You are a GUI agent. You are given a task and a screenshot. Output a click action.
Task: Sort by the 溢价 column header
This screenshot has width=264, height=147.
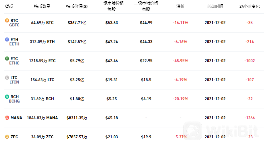point(181,6)
